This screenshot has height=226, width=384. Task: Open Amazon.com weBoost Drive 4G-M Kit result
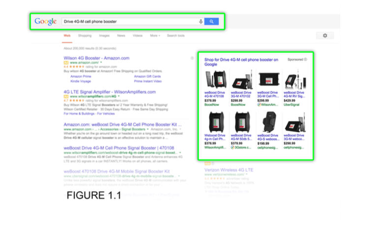tap(123, 124)
